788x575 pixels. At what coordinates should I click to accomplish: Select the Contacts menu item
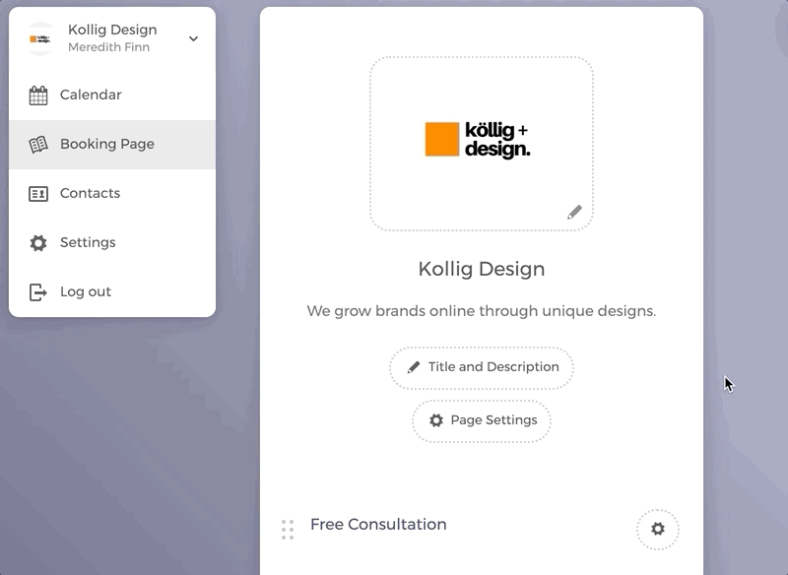112,193
